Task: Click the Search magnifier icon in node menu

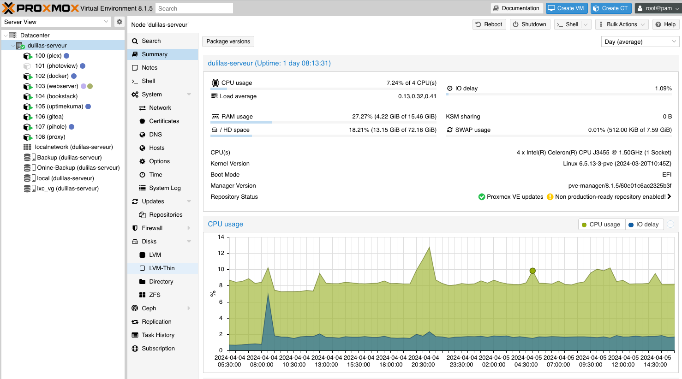Action: [x=135, y=41]
